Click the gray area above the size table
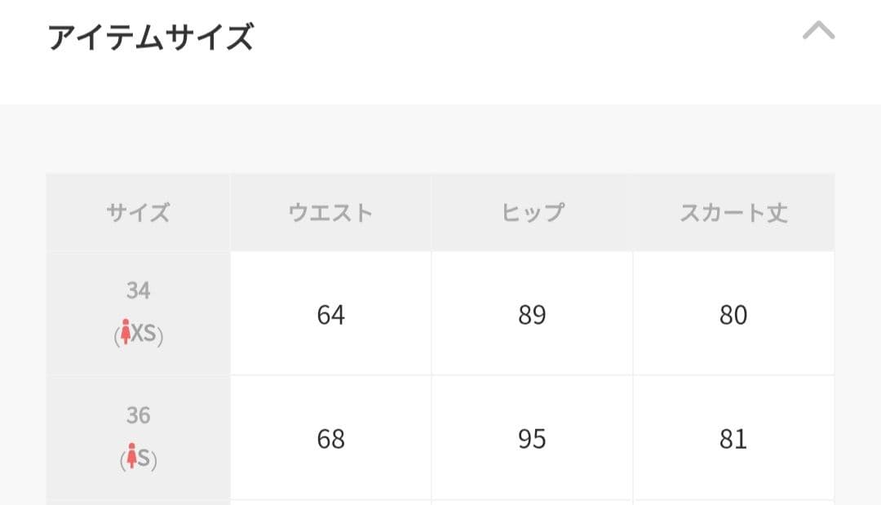Screen dimensions: 881x505 tap(440, 139)
